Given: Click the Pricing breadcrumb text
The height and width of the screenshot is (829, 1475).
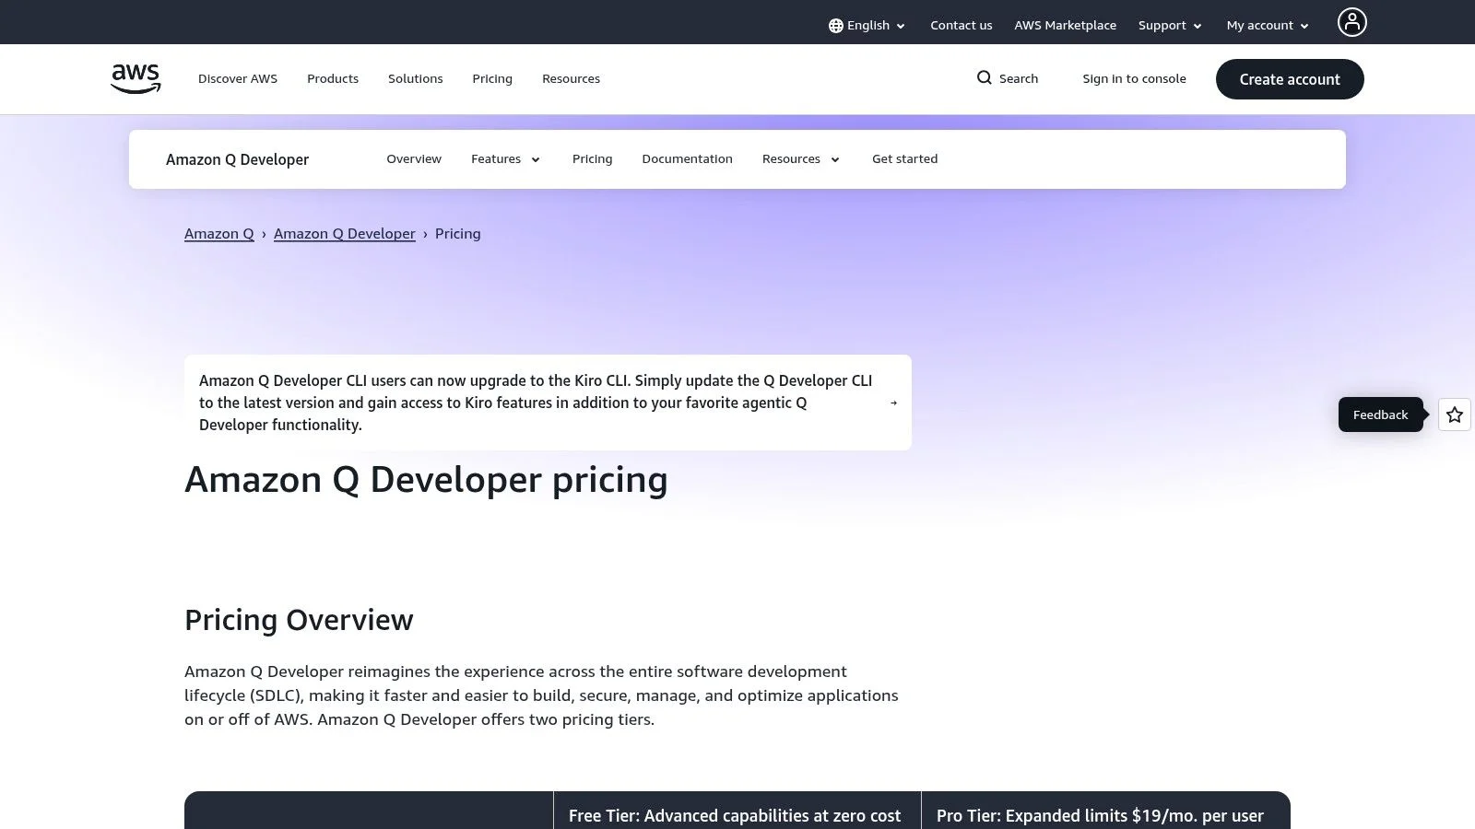Looking at the screenshot, I should tap(458, 234).
